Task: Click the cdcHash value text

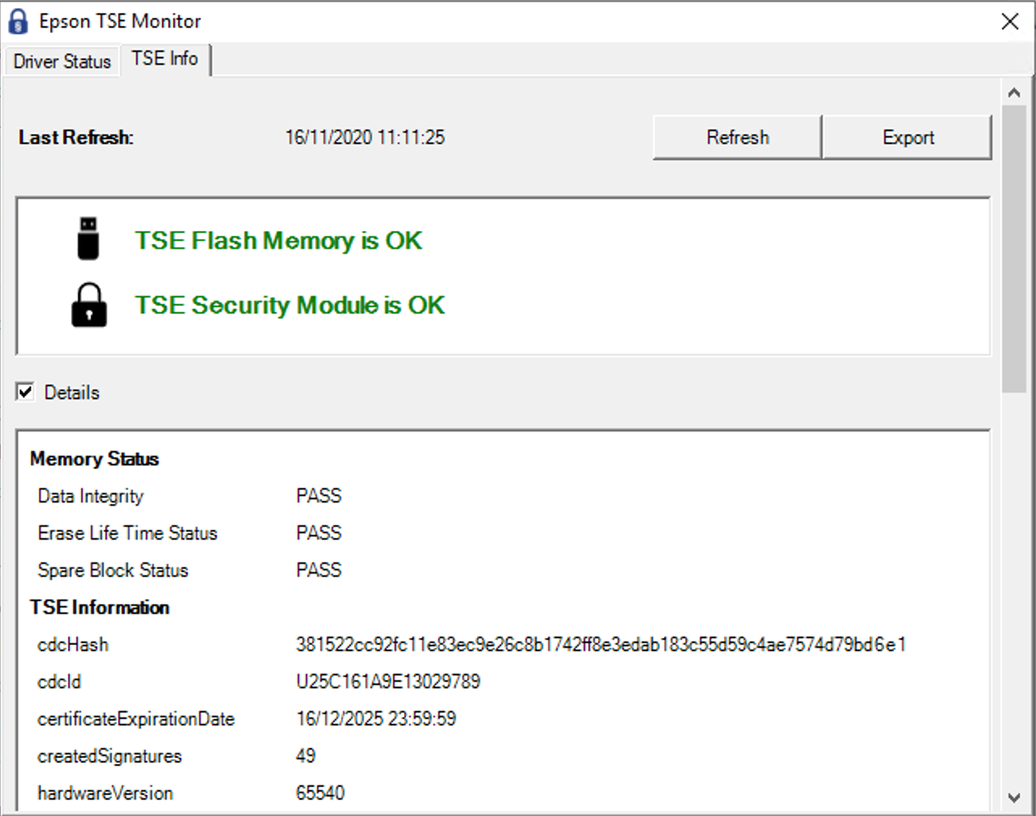Action: coord(600,645)
